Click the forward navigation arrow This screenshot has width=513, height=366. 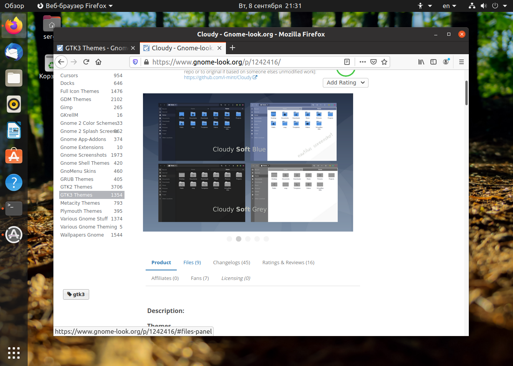[74, 62]
